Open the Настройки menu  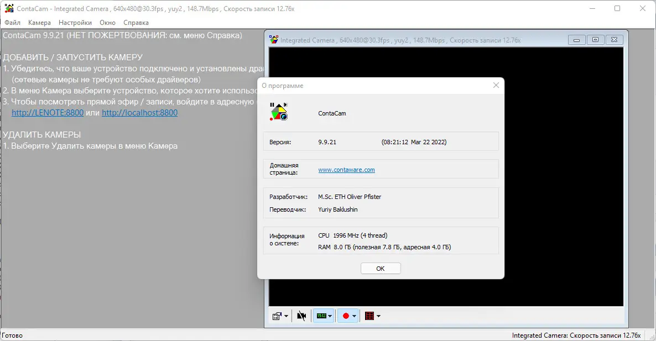[x=75, y=23]
